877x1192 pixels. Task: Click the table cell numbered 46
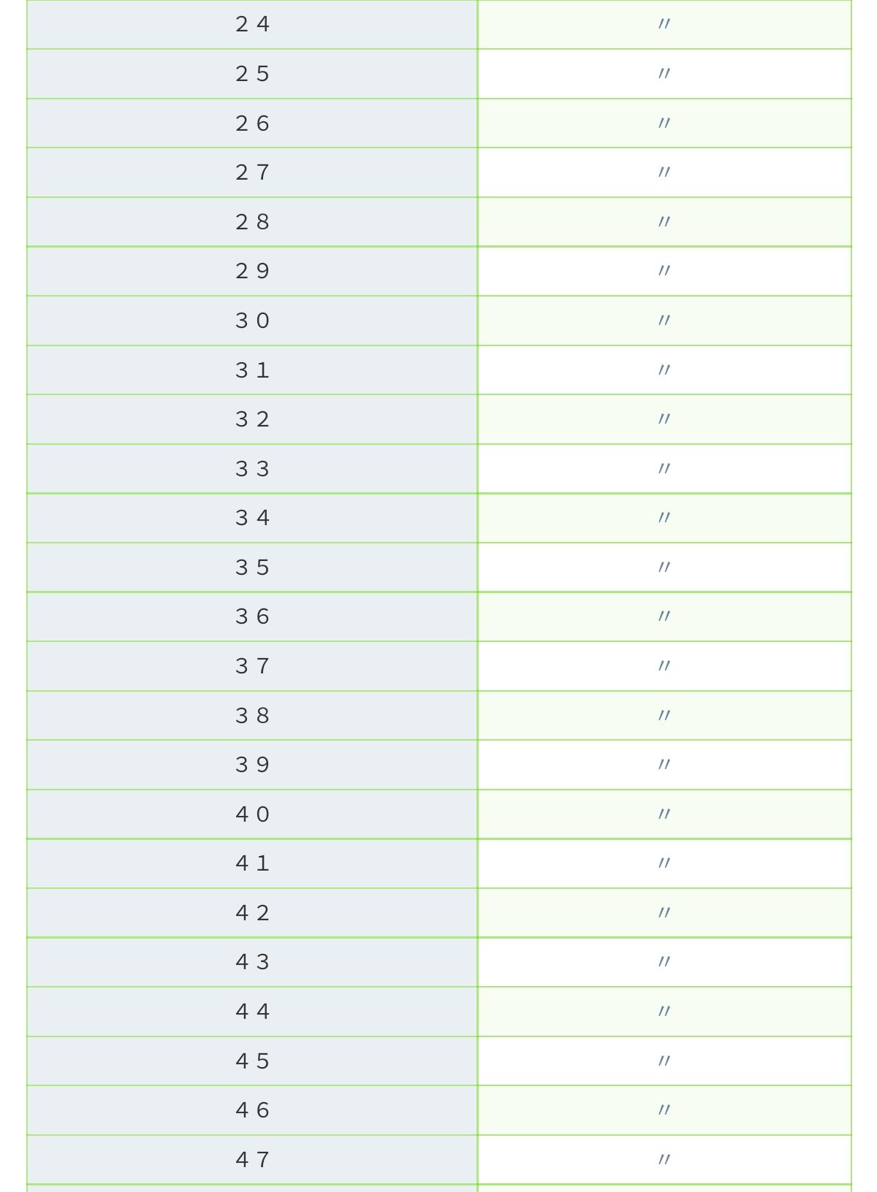click(252, 1110)
